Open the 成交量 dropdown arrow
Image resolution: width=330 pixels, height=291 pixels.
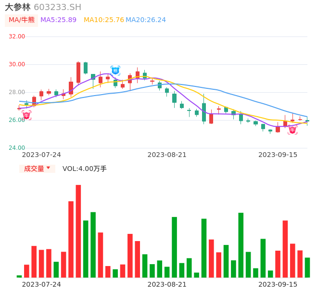(48, 168)
